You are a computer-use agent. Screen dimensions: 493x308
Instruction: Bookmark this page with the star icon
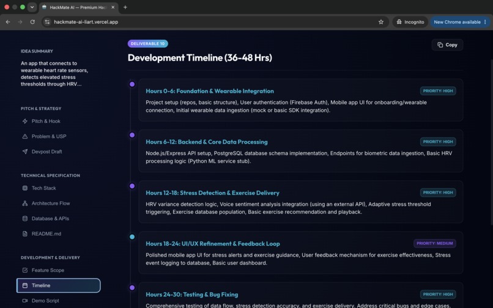(381, 22)
